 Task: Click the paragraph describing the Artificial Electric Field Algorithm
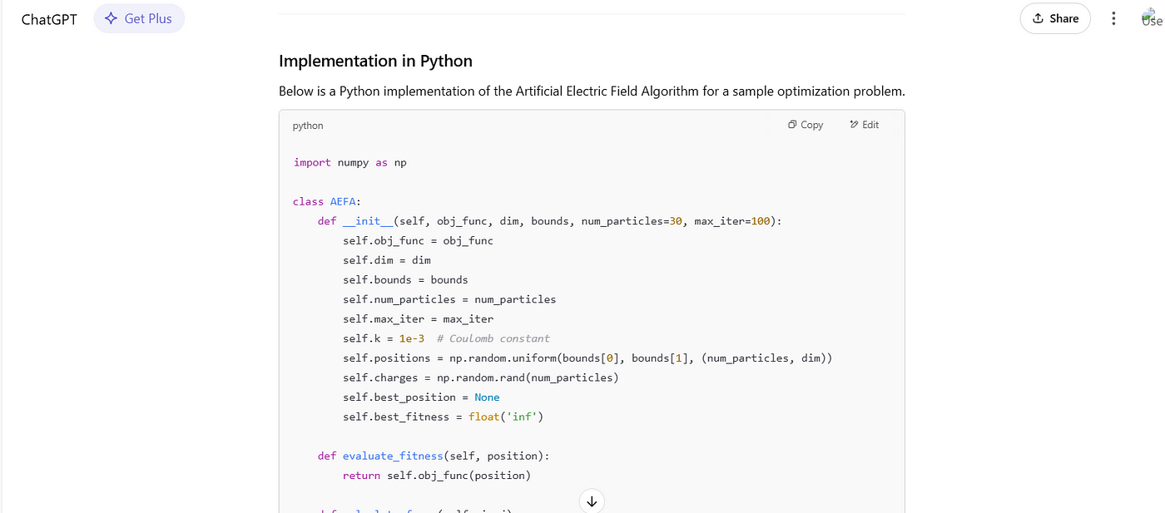coord(591,91)
